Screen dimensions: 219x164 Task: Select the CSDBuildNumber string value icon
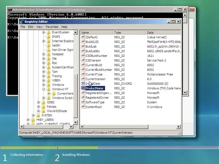tap(83, 55)
